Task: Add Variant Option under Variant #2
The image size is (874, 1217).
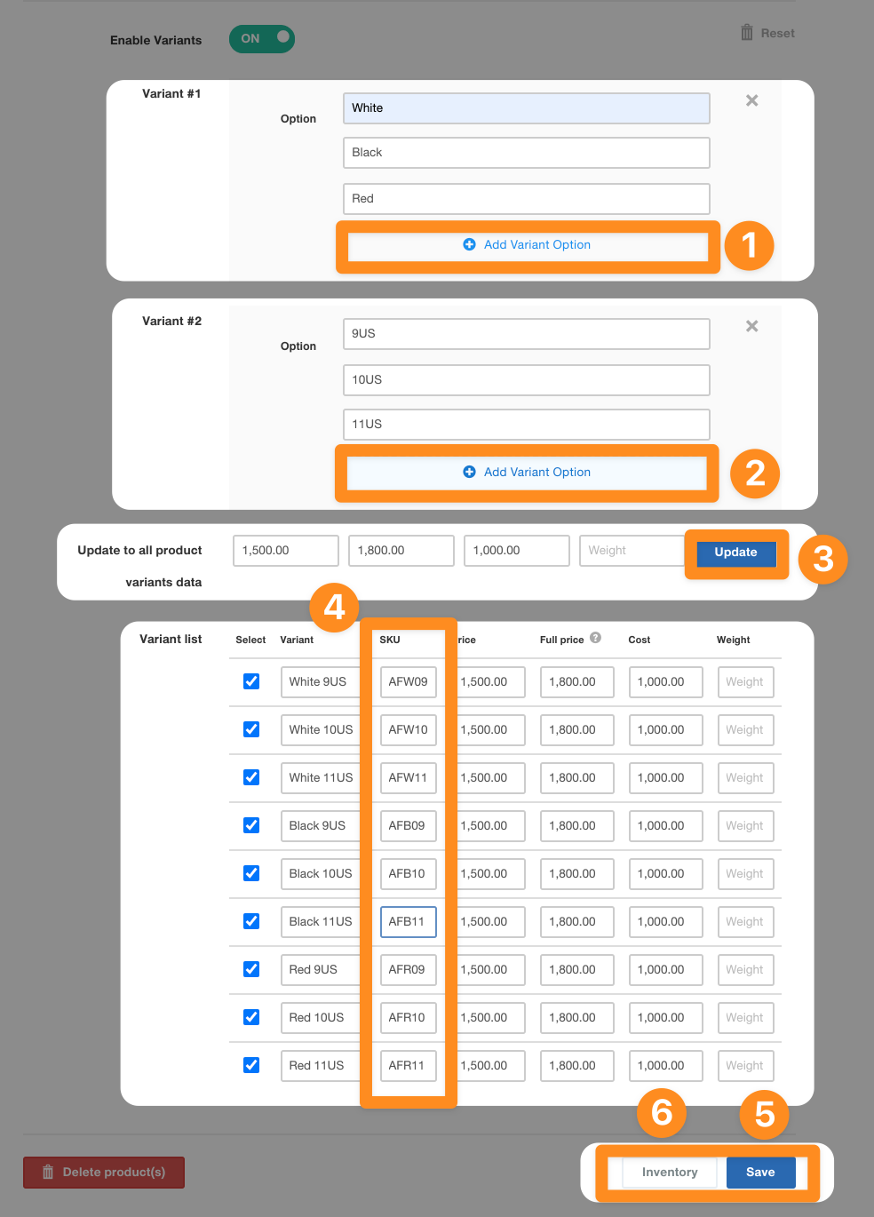Action: (527, 473)
